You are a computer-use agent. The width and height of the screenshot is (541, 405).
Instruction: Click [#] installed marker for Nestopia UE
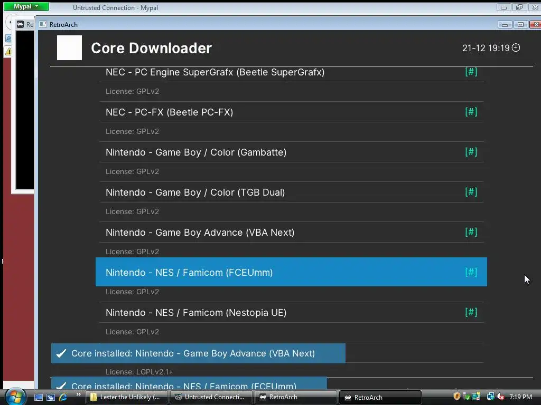pos(471,312)
